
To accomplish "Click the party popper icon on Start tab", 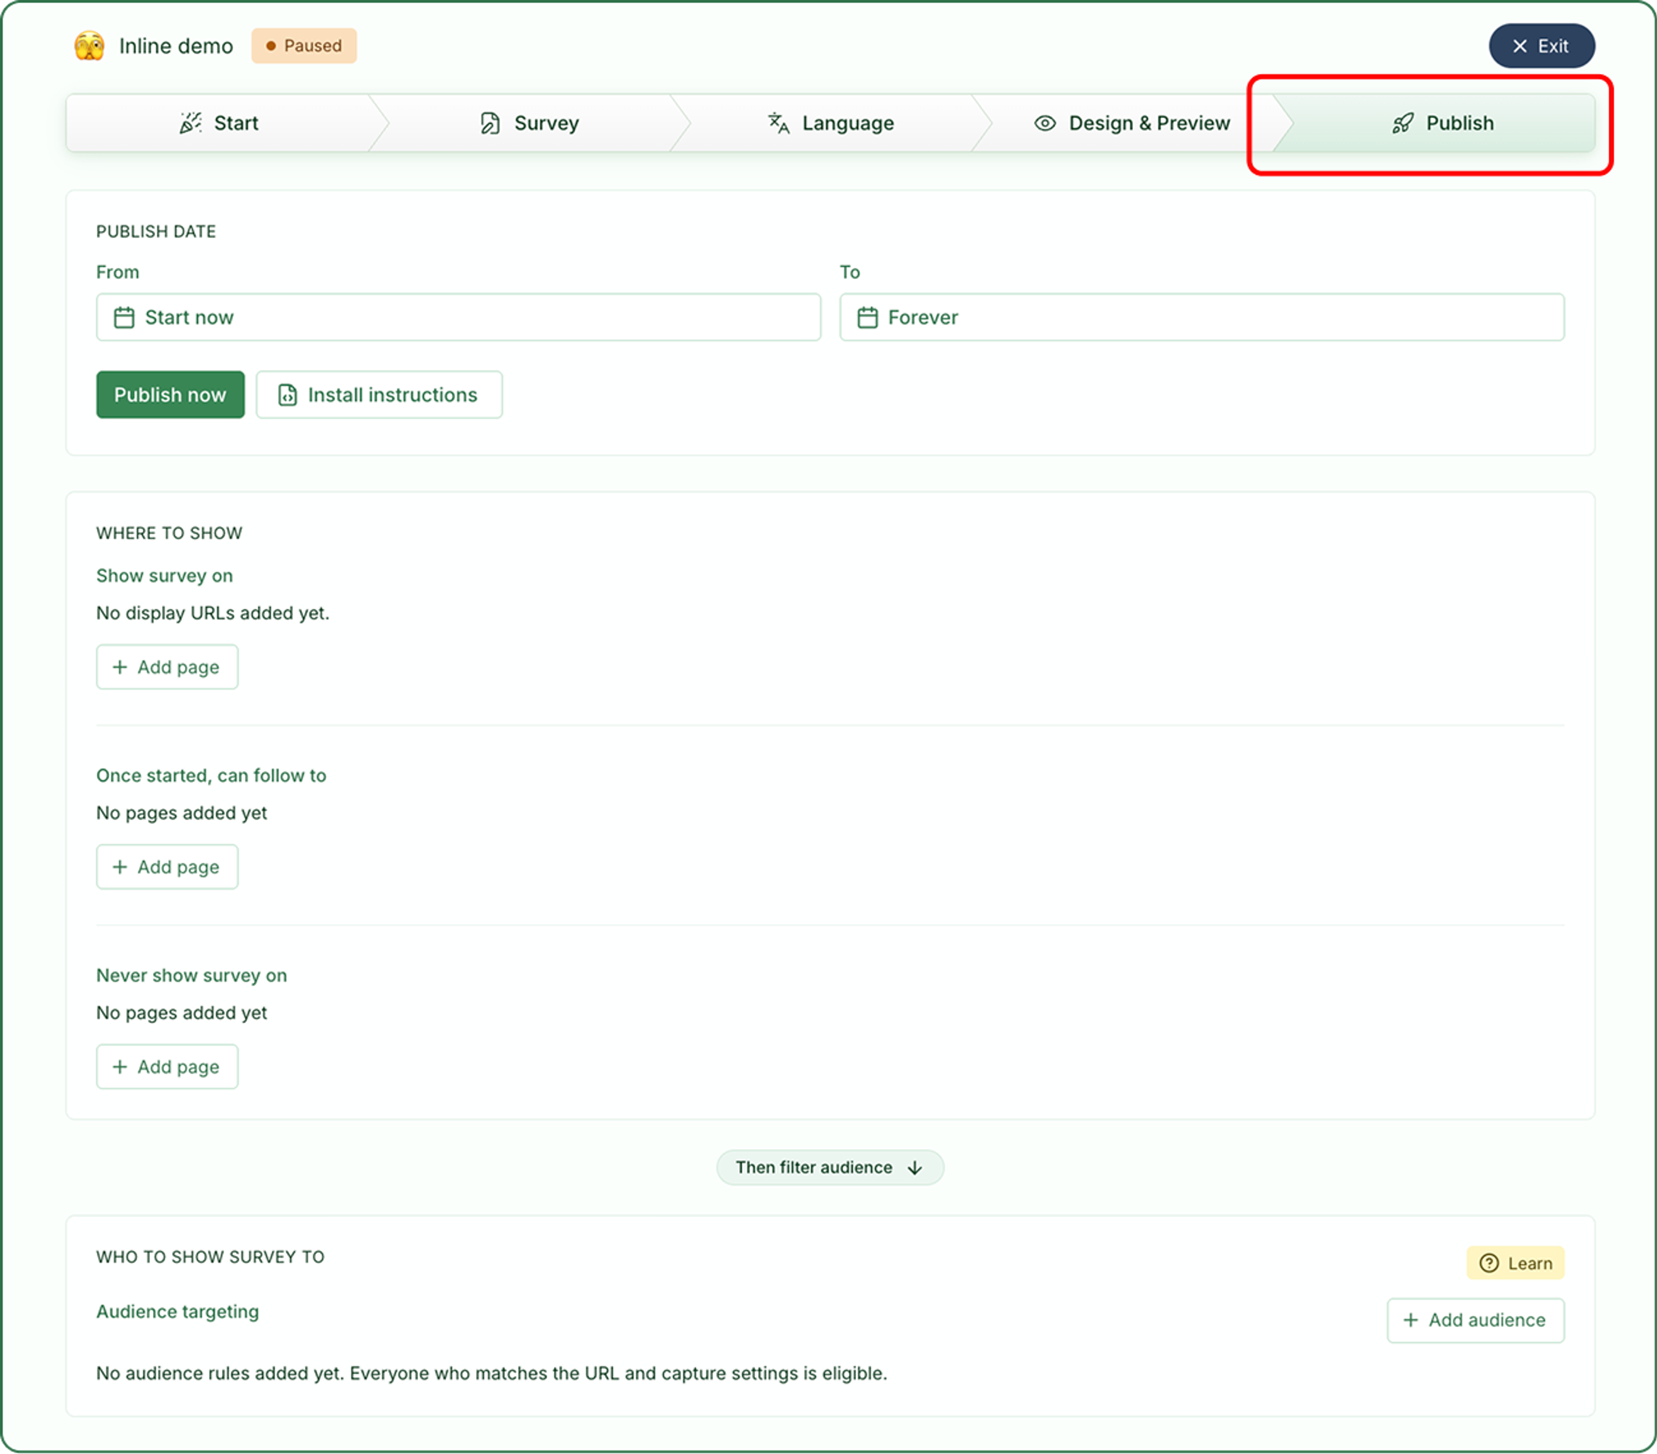I will click(x=190, y=123).
